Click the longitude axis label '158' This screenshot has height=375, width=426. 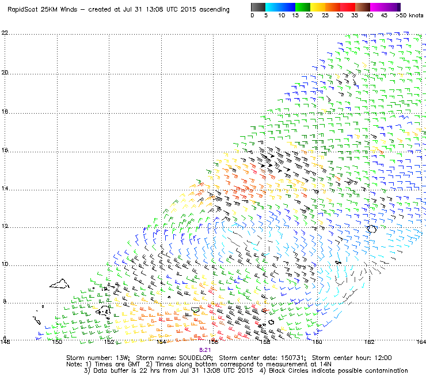coord(265,342)
